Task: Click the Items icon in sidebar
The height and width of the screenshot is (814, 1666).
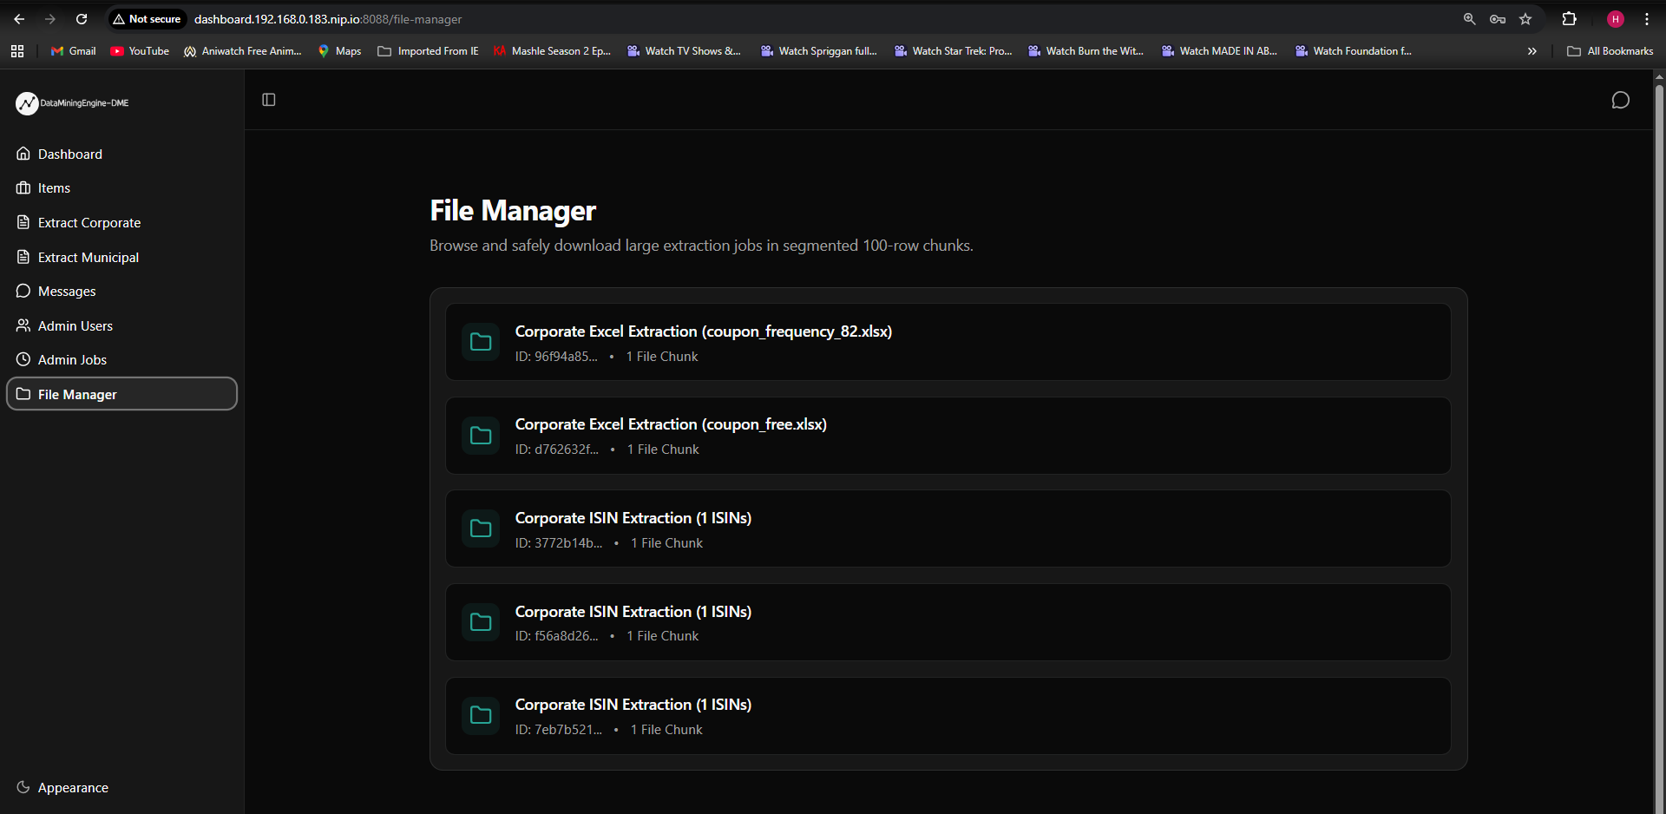Action: point(23,187)
